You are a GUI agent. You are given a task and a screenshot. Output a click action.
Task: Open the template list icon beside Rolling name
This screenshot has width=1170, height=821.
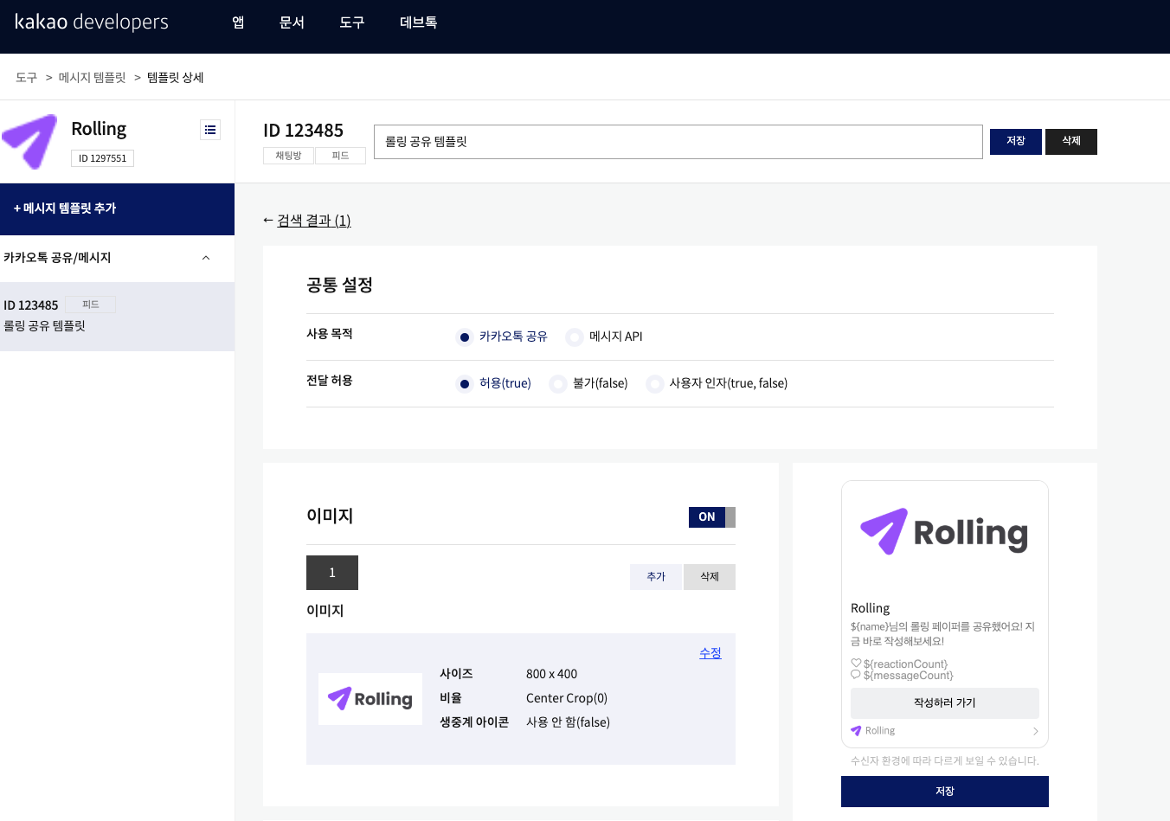click(210, 130)
